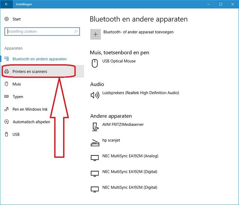
Task: Click monitor icon for NEC MultiSync EA192M (Analog)
Action: 95,158
